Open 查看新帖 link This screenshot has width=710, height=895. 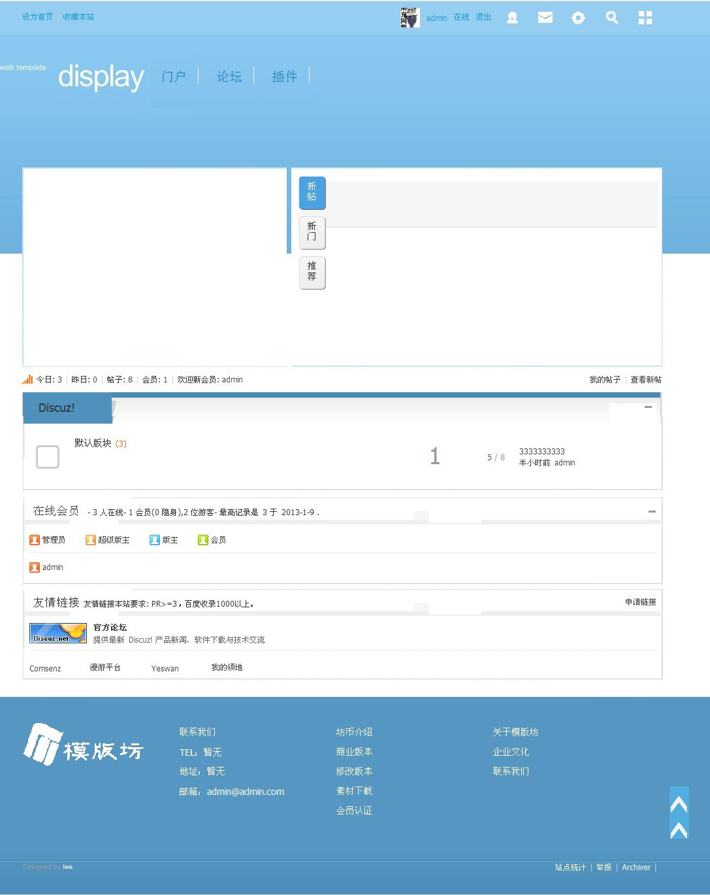646,380
